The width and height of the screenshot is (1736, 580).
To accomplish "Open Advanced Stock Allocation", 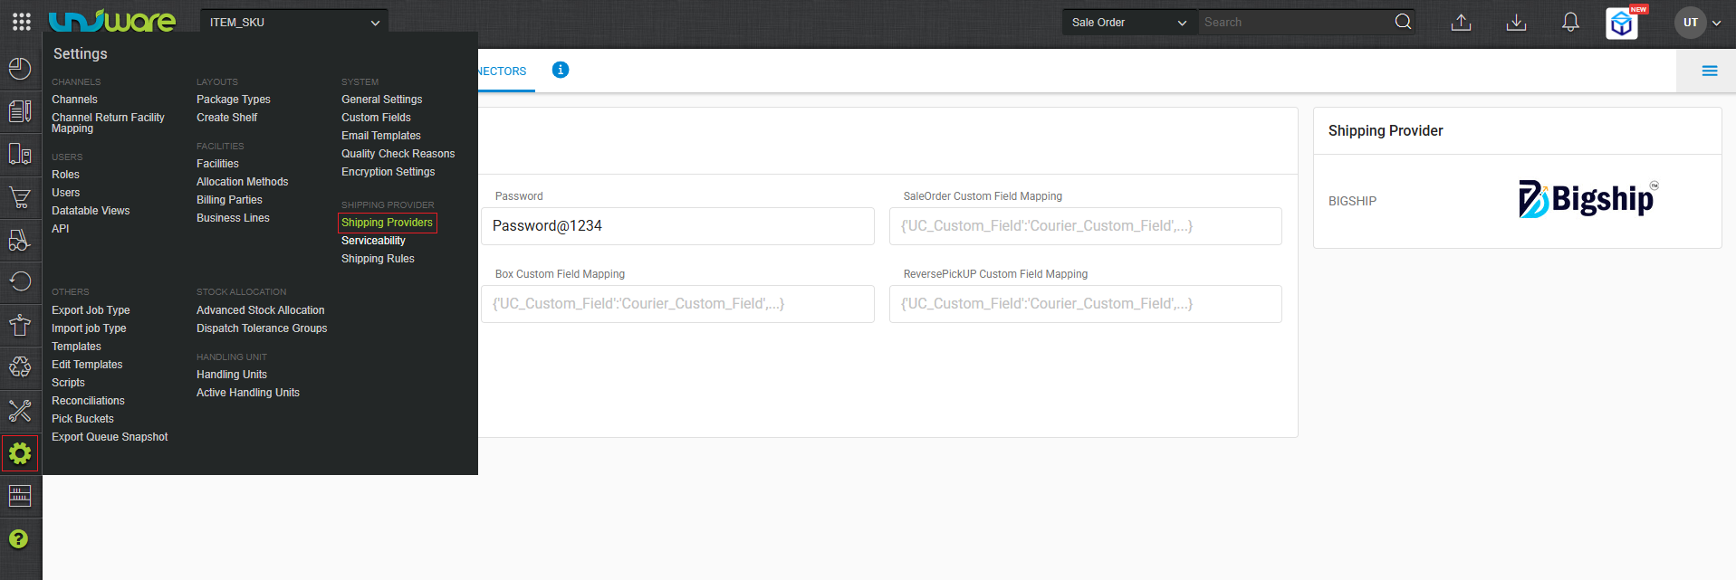I will tap(260, 310).
